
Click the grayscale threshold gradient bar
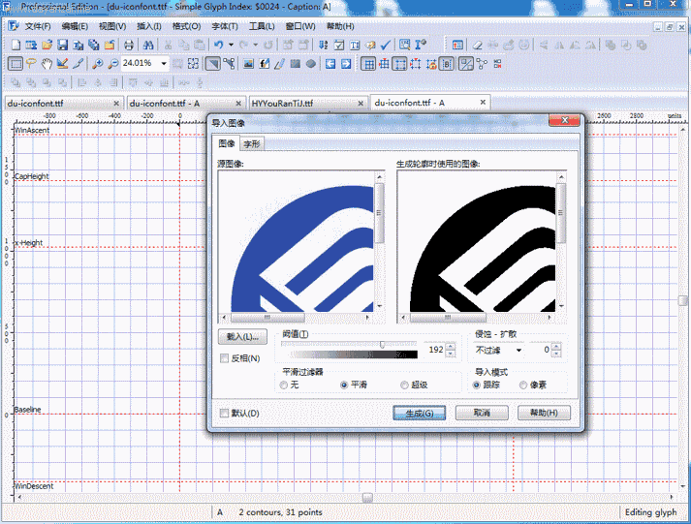click(354, 354)
